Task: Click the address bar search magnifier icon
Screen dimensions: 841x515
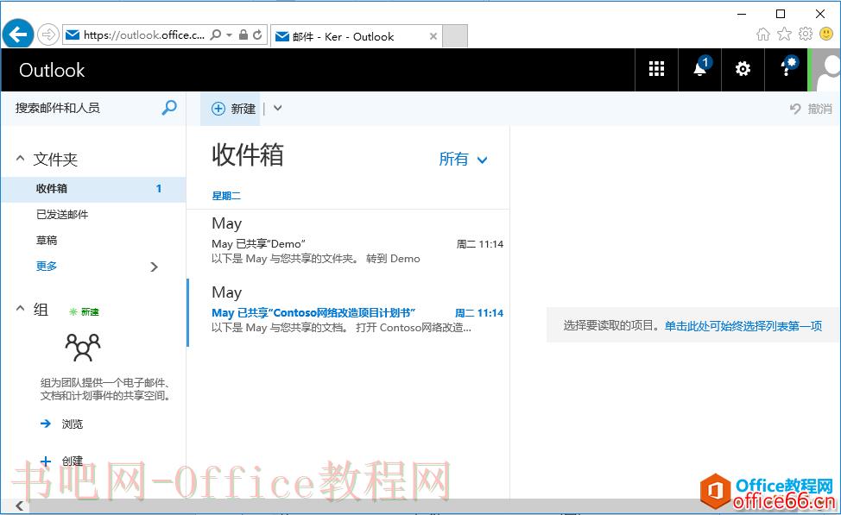Action: [215, 35]
